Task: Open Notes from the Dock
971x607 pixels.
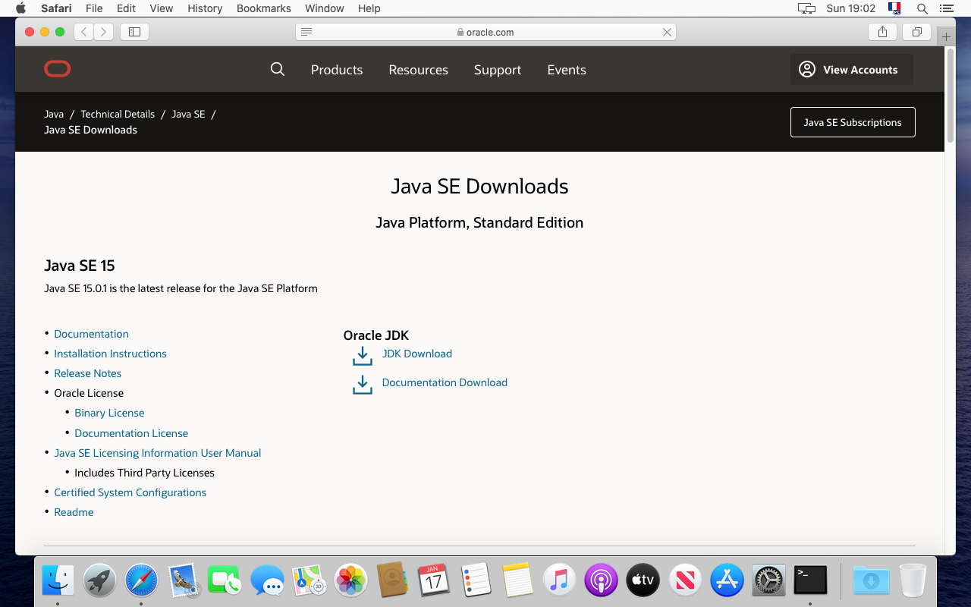Action: coord(518,580)
